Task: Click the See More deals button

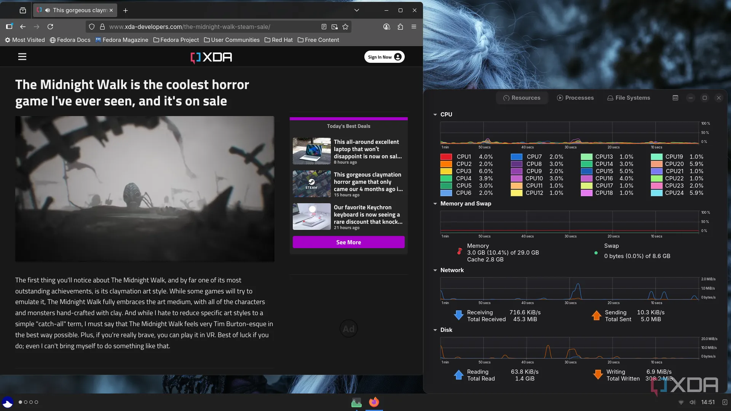Action: point(348,242)
